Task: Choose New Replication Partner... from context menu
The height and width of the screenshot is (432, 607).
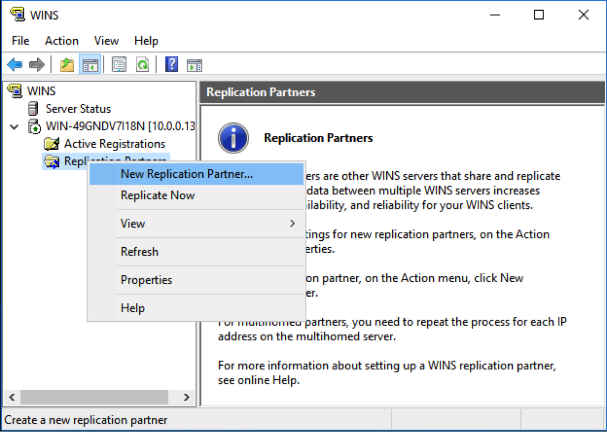Action: [x=186, y=174]
